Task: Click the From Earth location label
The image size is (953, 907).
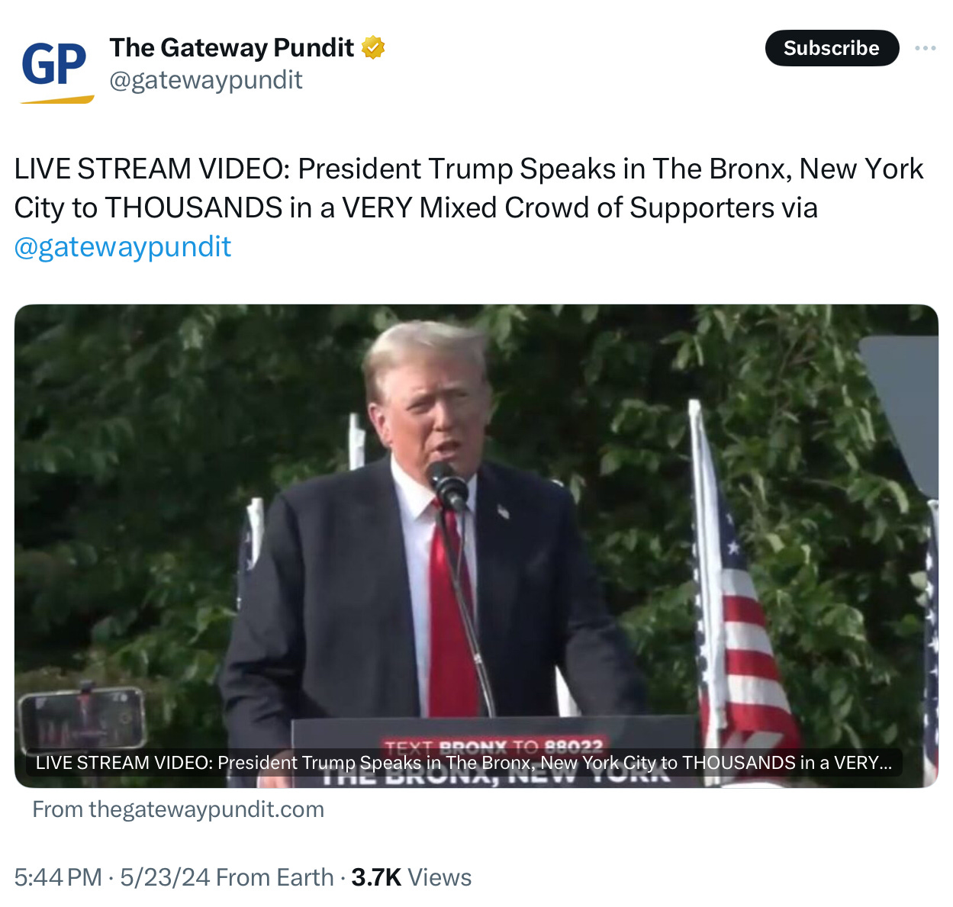Action: [275, 877]
